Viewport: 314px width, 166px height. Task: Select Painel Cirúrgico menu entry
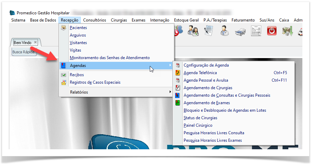198,125
